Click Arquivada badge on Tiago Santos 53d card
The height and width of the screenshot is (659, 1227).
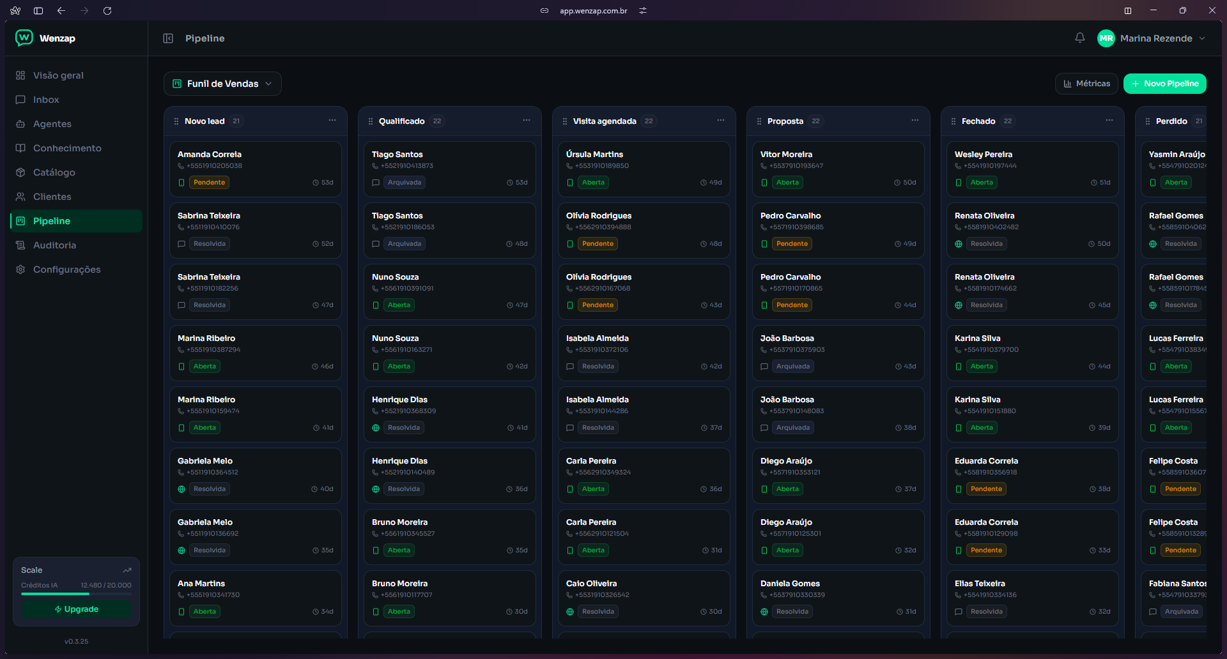coord(405,183)
